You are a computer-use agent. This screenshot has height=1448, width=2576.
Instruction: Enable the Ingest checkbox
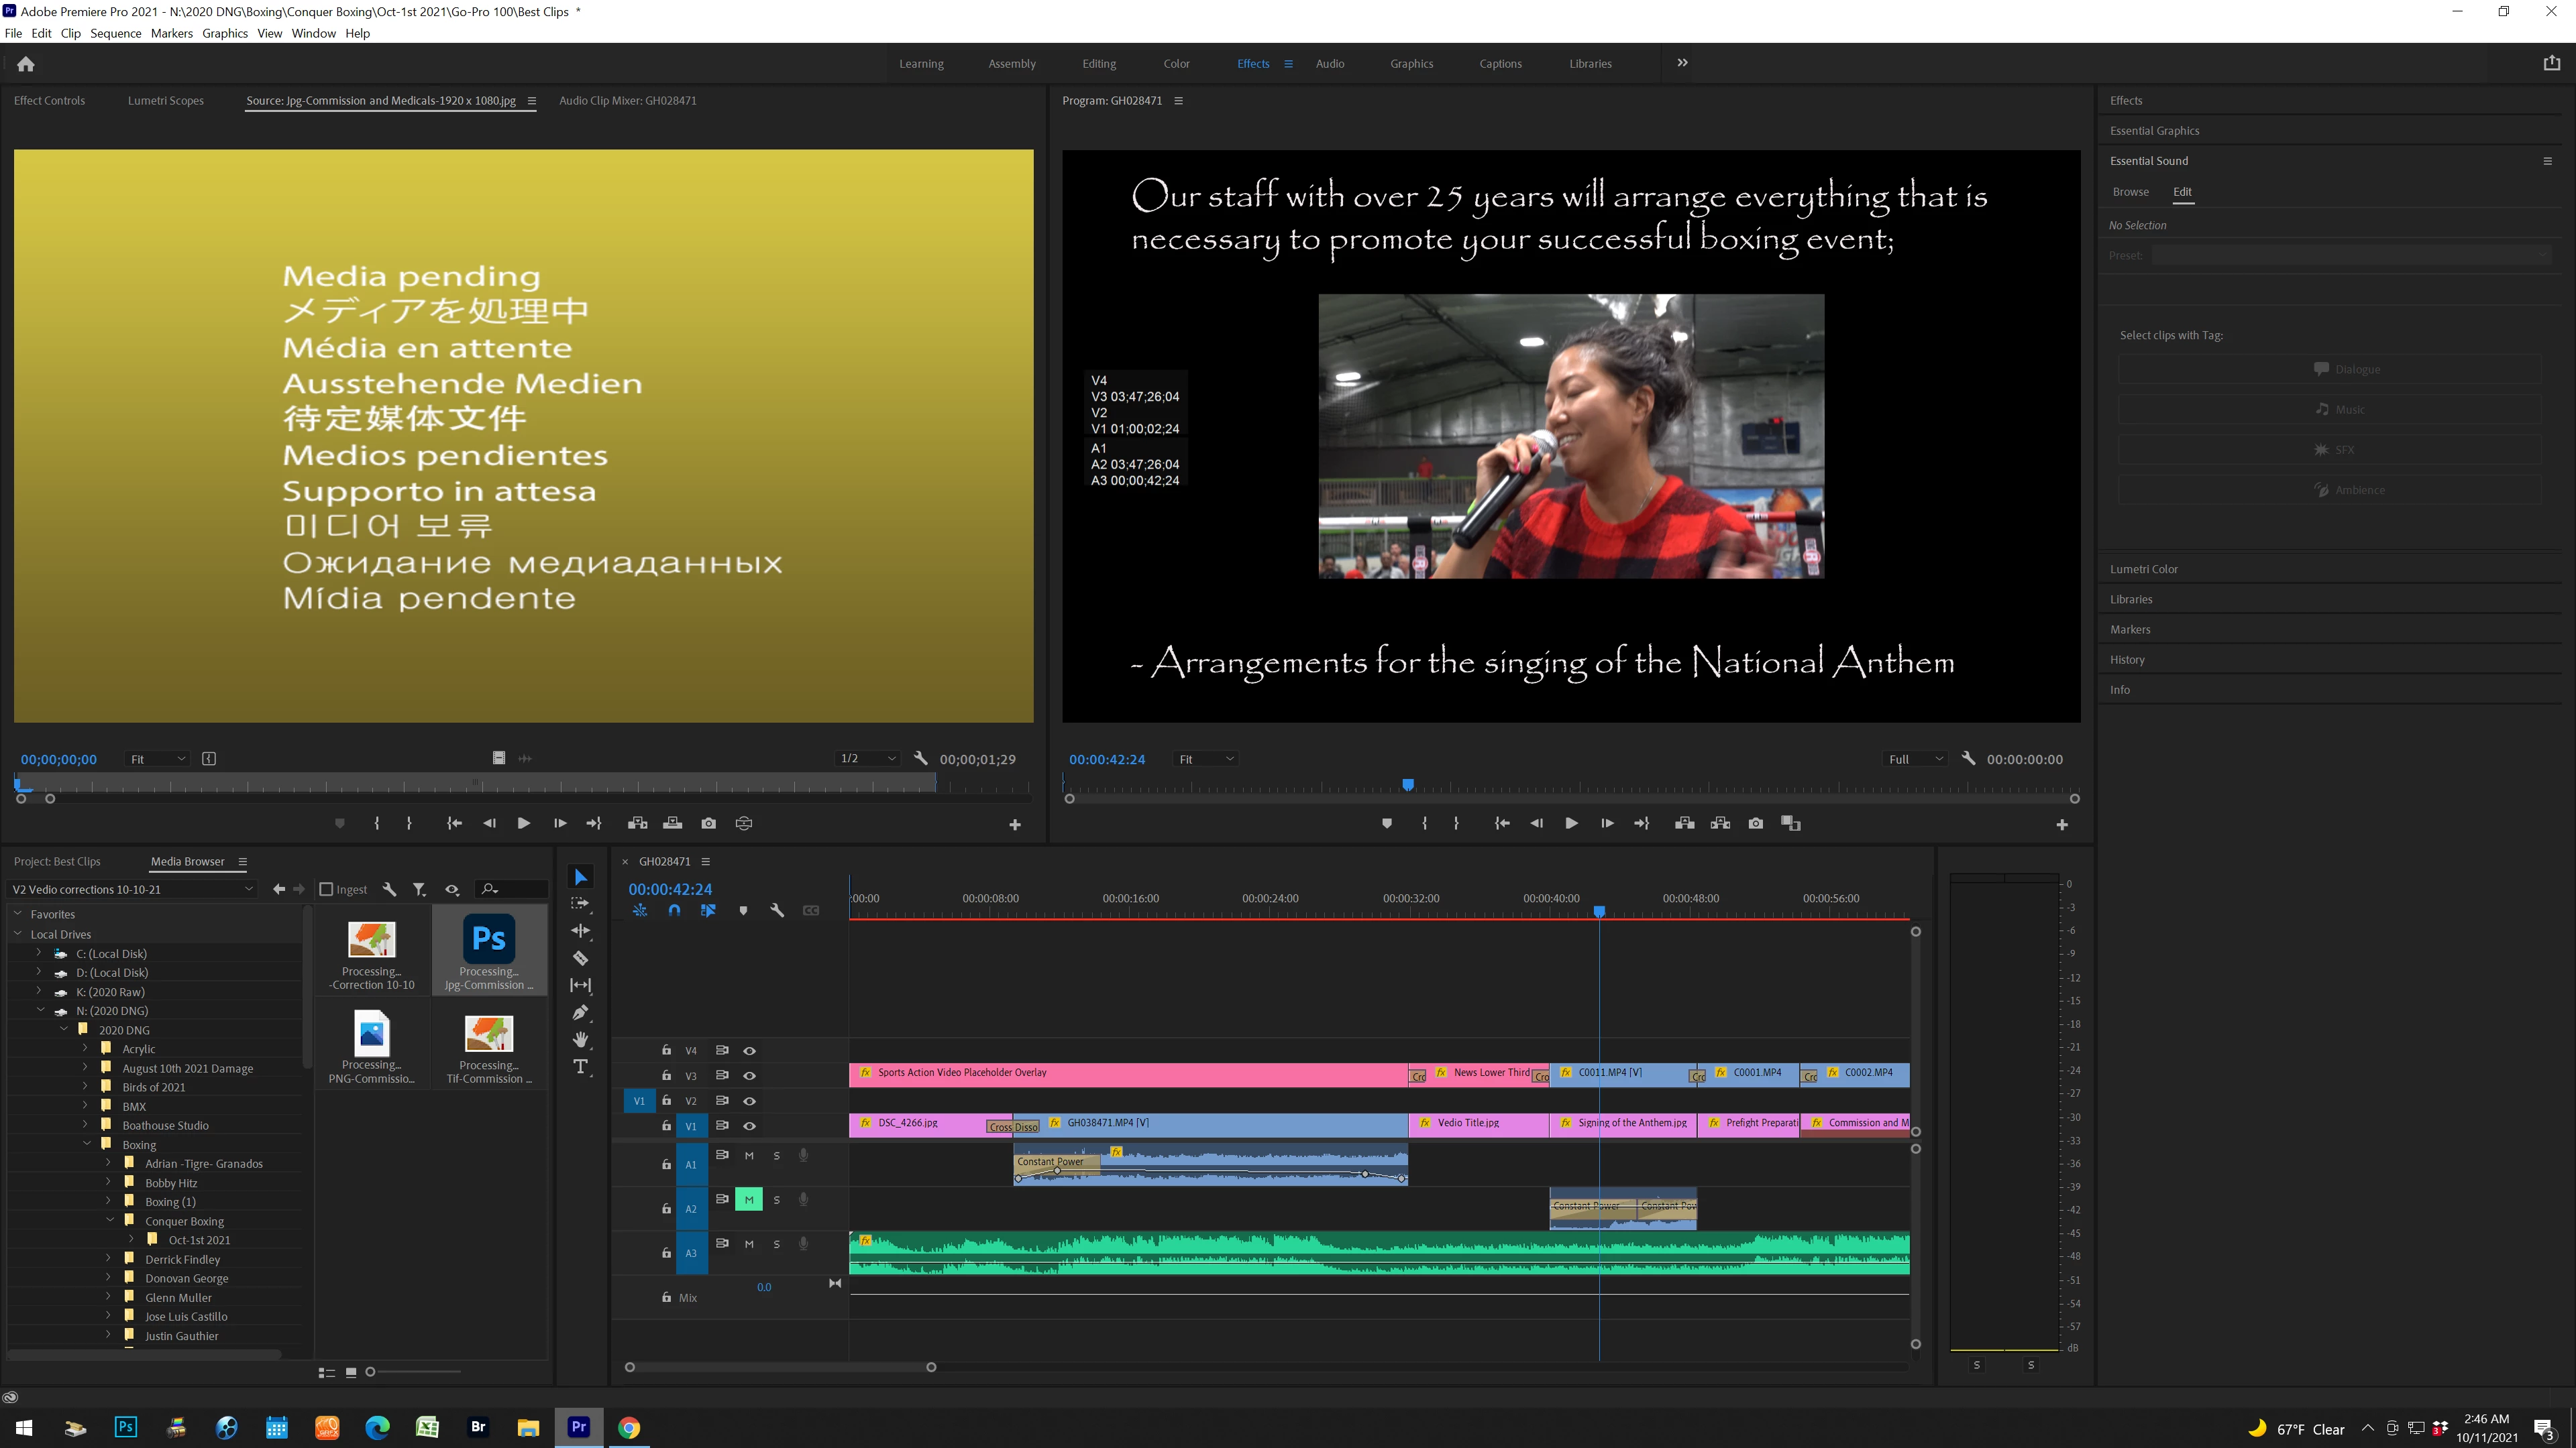[326, 890]
